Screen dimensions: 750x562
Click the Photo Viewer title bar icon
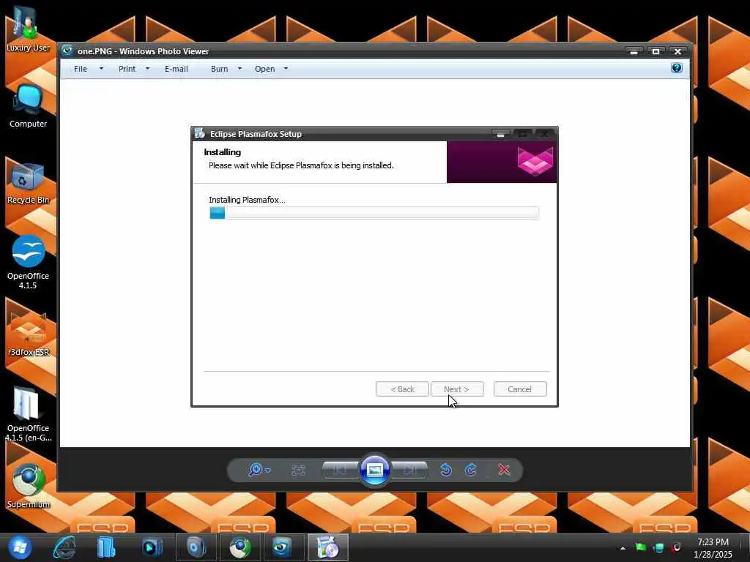coord(67,50)
